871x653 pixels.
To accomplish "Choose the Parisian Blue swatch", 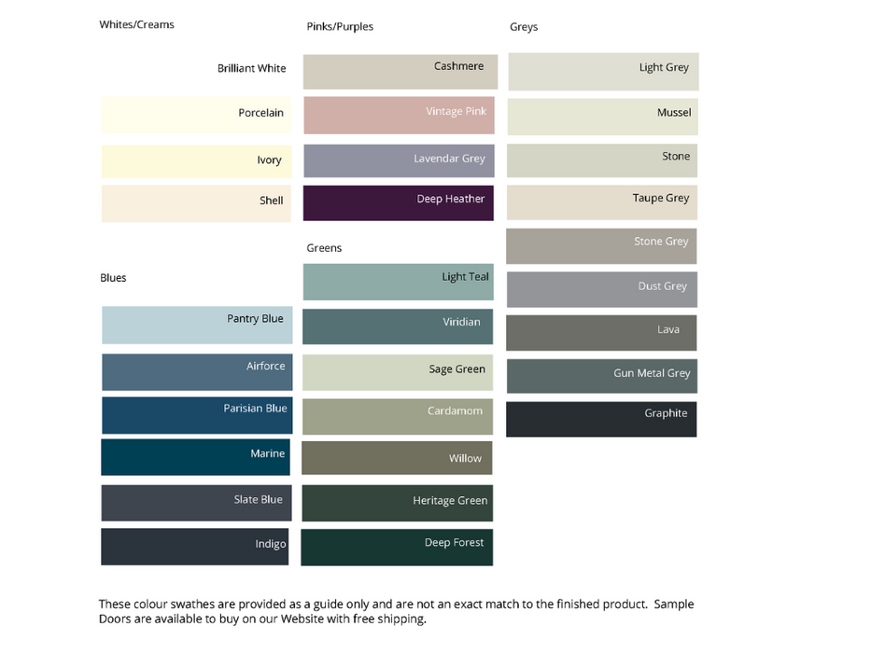I will (x=197, y=415).
